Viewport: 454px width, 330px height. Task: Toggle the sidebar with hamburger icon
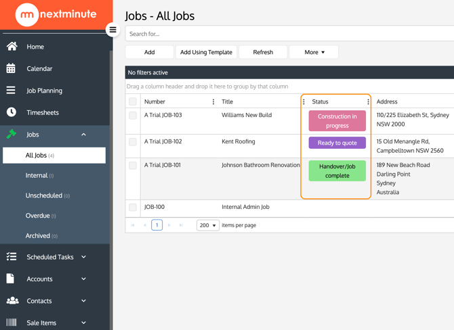click(x=113, y=30)
